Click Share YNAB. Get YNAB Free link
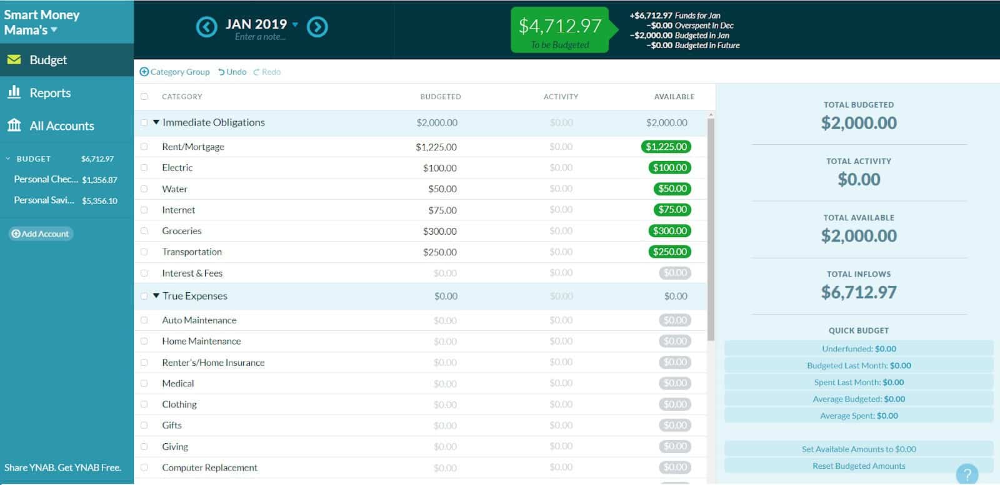This screenshot has height=485, width=1000. pyautogui.click(x=62, y=468)
